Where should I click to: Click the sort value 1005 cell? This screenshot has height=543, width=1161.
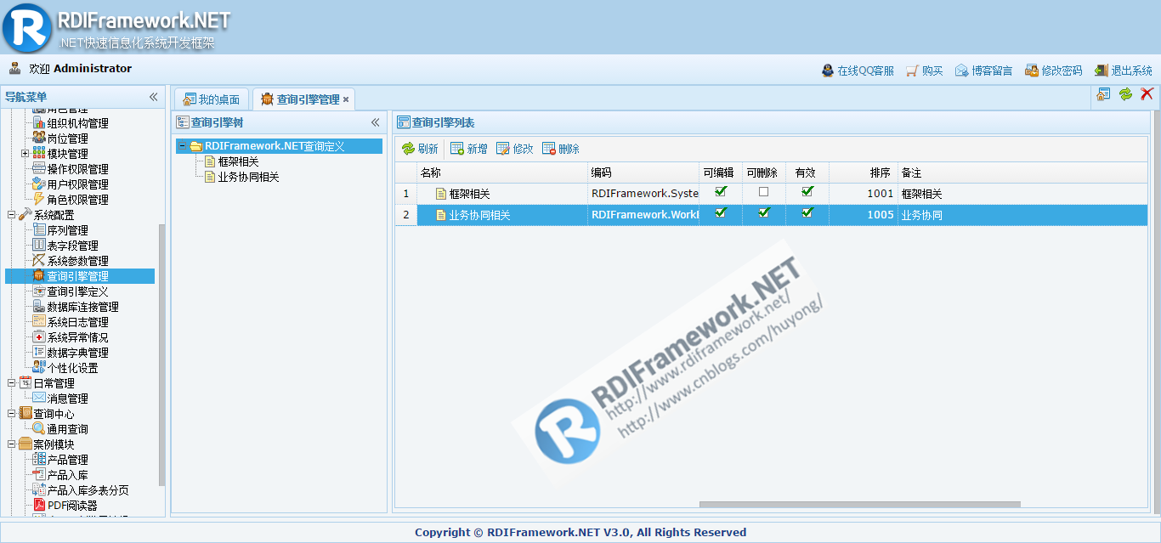coord(863,215)
